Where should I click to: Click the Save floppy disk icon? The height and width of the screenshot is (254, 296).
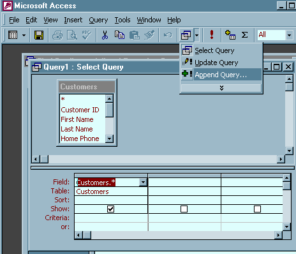39,35
